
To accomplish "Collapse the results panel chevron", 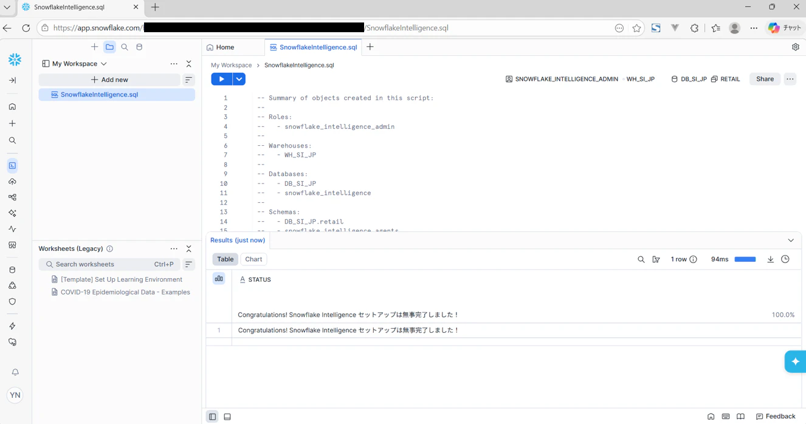I will tap(791, 241).
